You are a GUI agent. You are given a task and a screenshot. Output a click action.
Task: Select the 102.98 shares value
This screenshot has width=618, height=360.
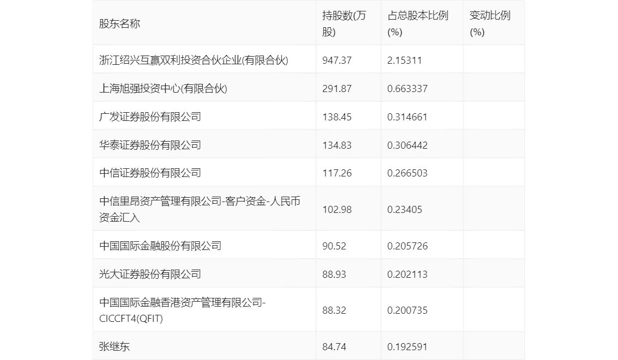pos(337,210)
